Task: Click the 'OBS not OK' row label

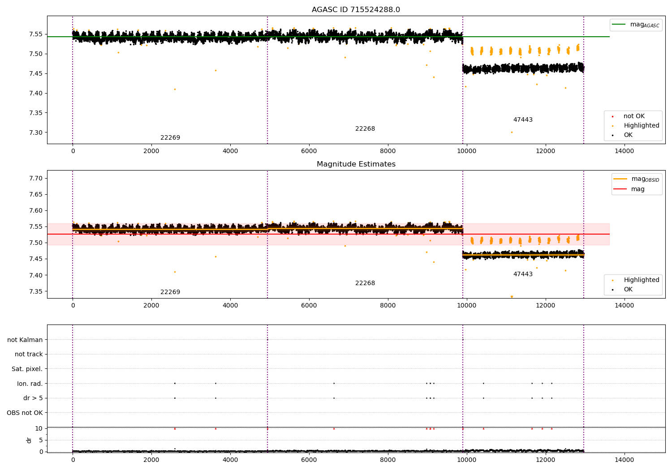Action: (x=25, y=413)
